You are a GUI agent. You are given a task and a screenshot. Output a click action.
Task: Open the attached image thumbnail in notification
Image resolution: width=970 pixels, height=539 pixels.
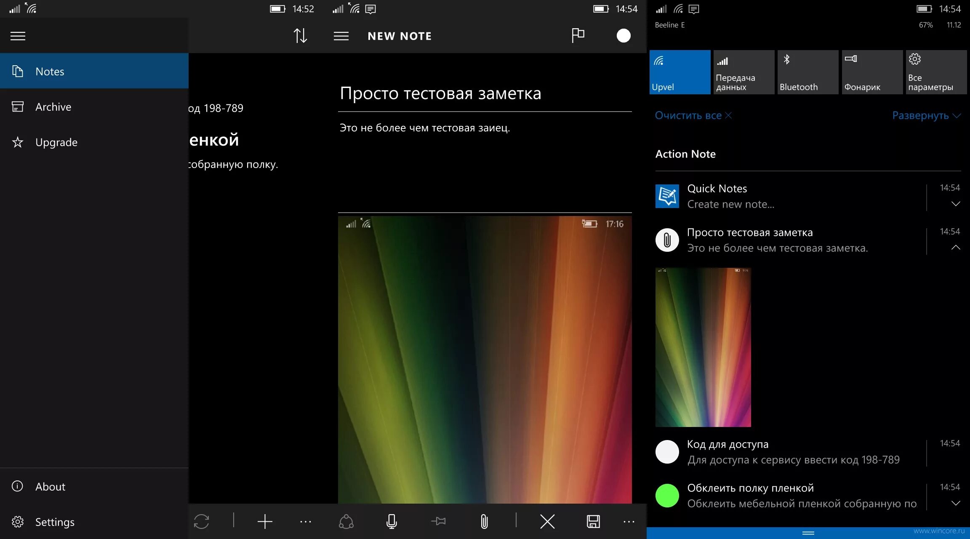(703, 347)
